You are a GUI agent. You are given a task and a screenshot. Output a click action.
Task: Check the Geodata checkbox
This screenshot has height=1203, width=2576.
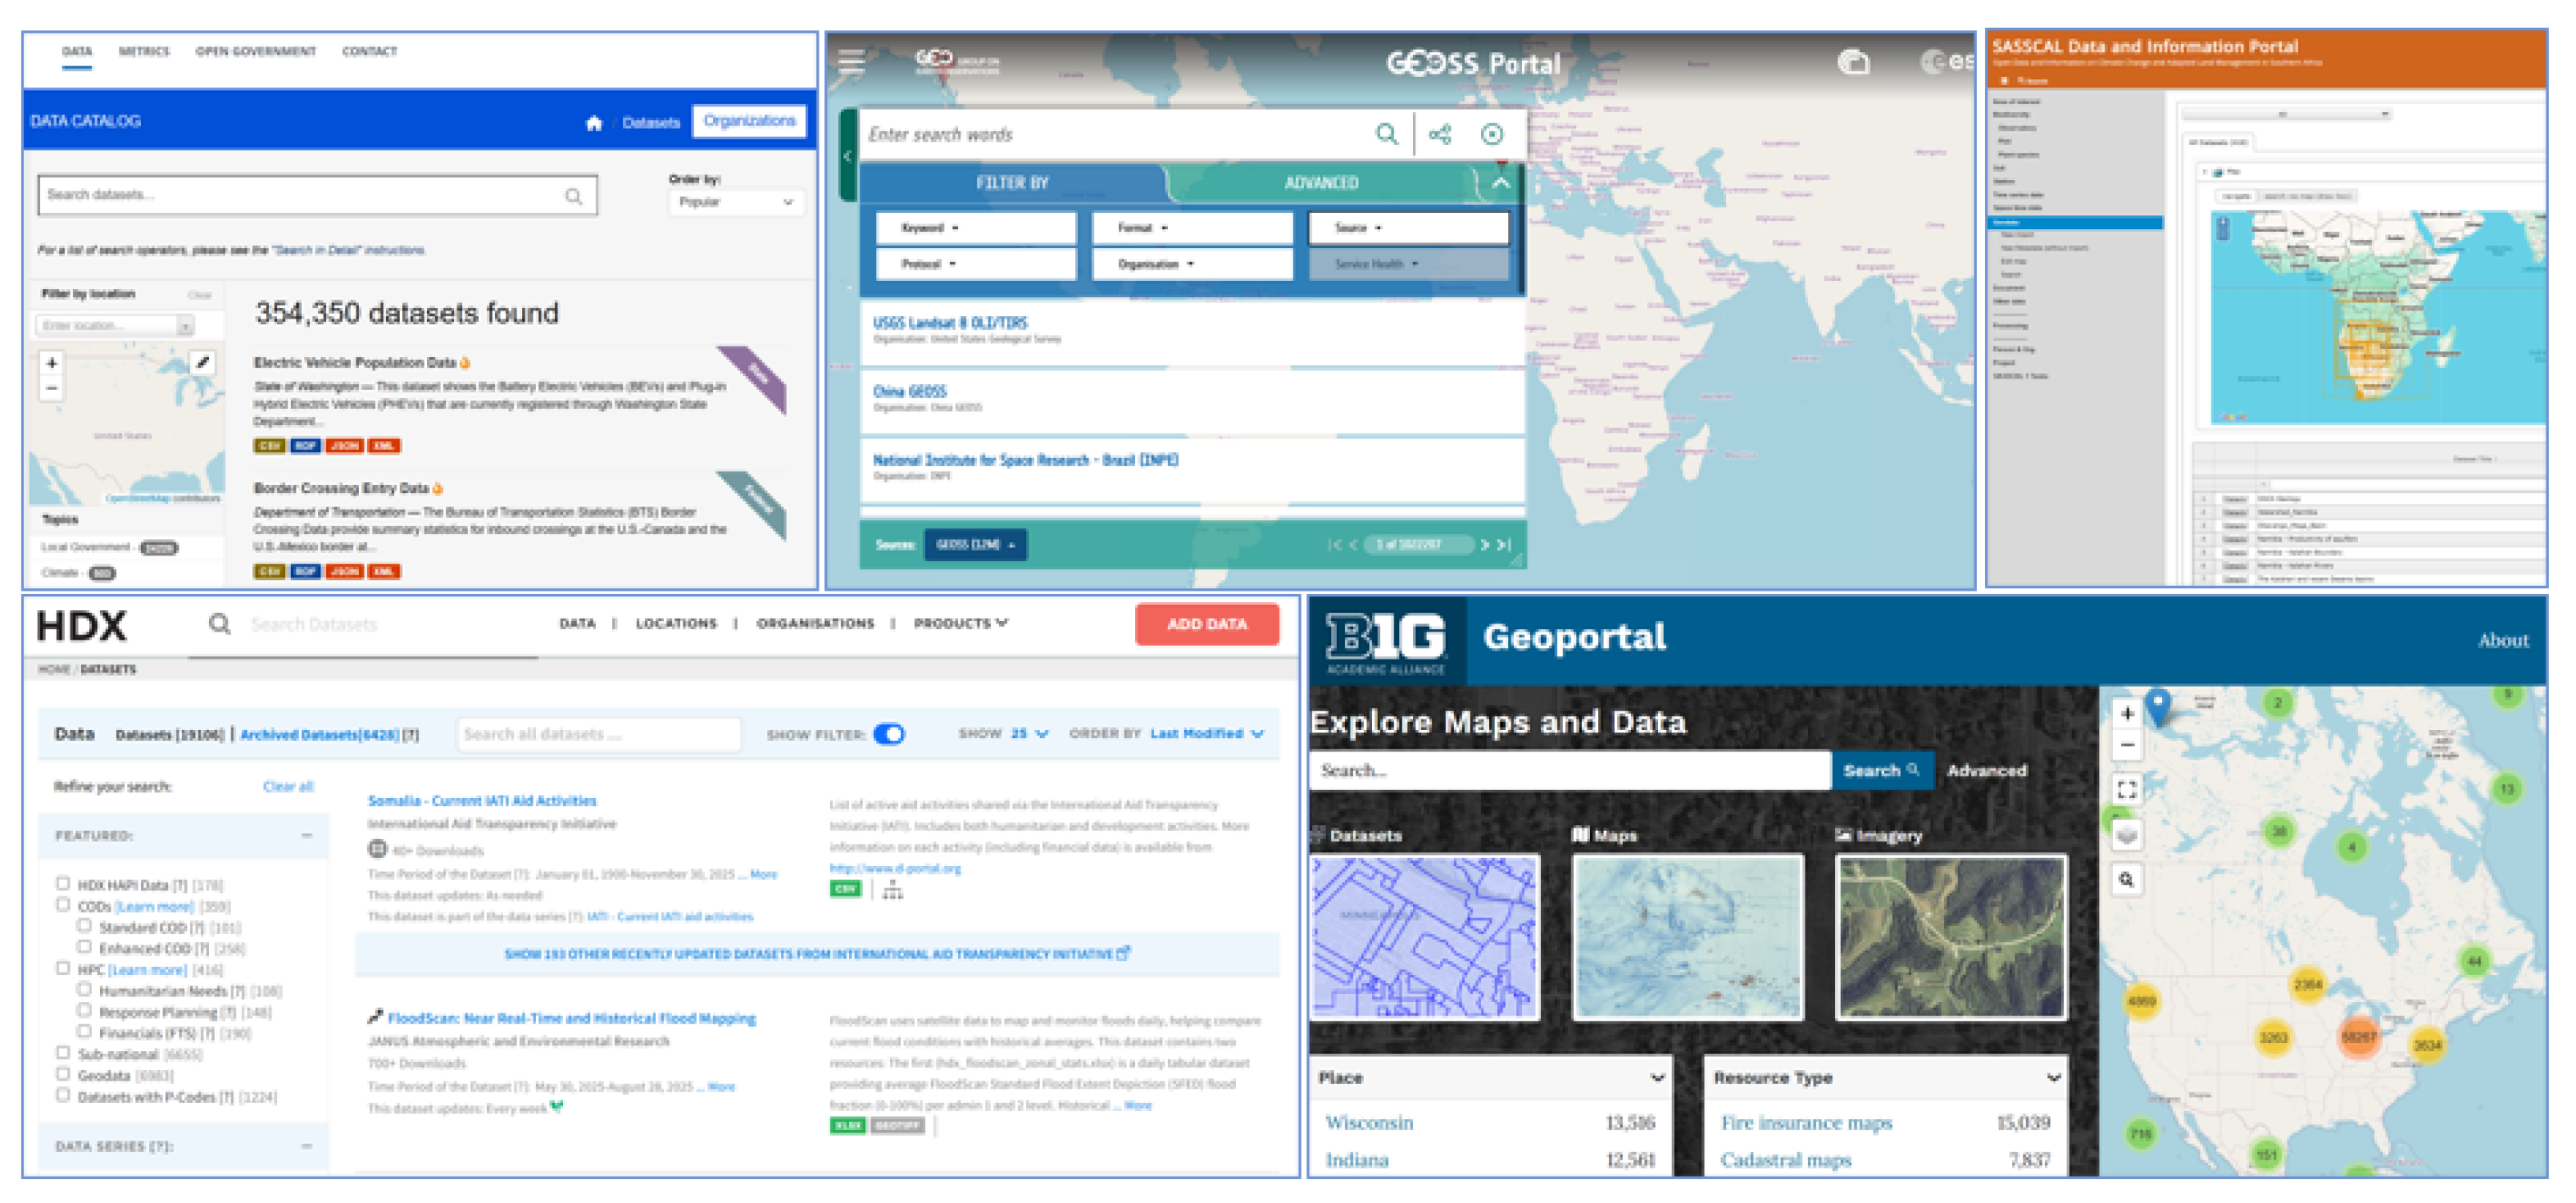click(x=63, y=1074)
